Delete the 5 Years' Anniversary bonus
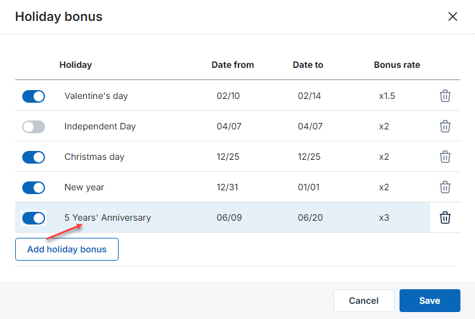Image resolution: width=475 pixels, height=319 pixels. [x=445, y=218]
